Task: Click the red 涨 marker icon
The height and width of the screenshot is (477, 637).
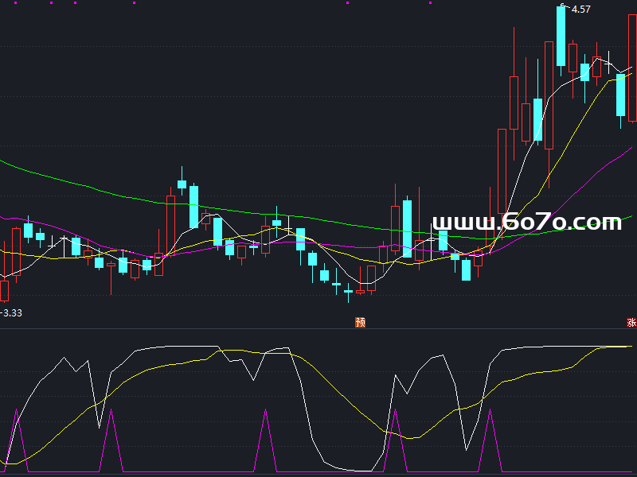Action: (631, 322)
